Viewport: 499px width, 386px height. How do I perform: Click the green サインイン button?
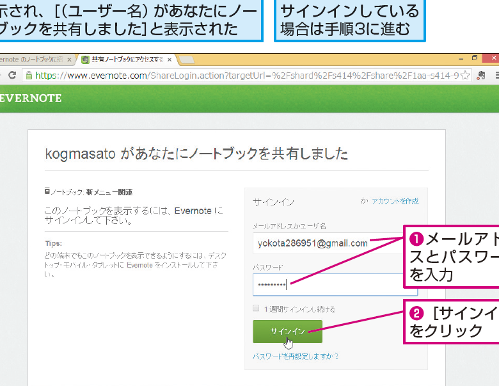[x=287, y=332]
